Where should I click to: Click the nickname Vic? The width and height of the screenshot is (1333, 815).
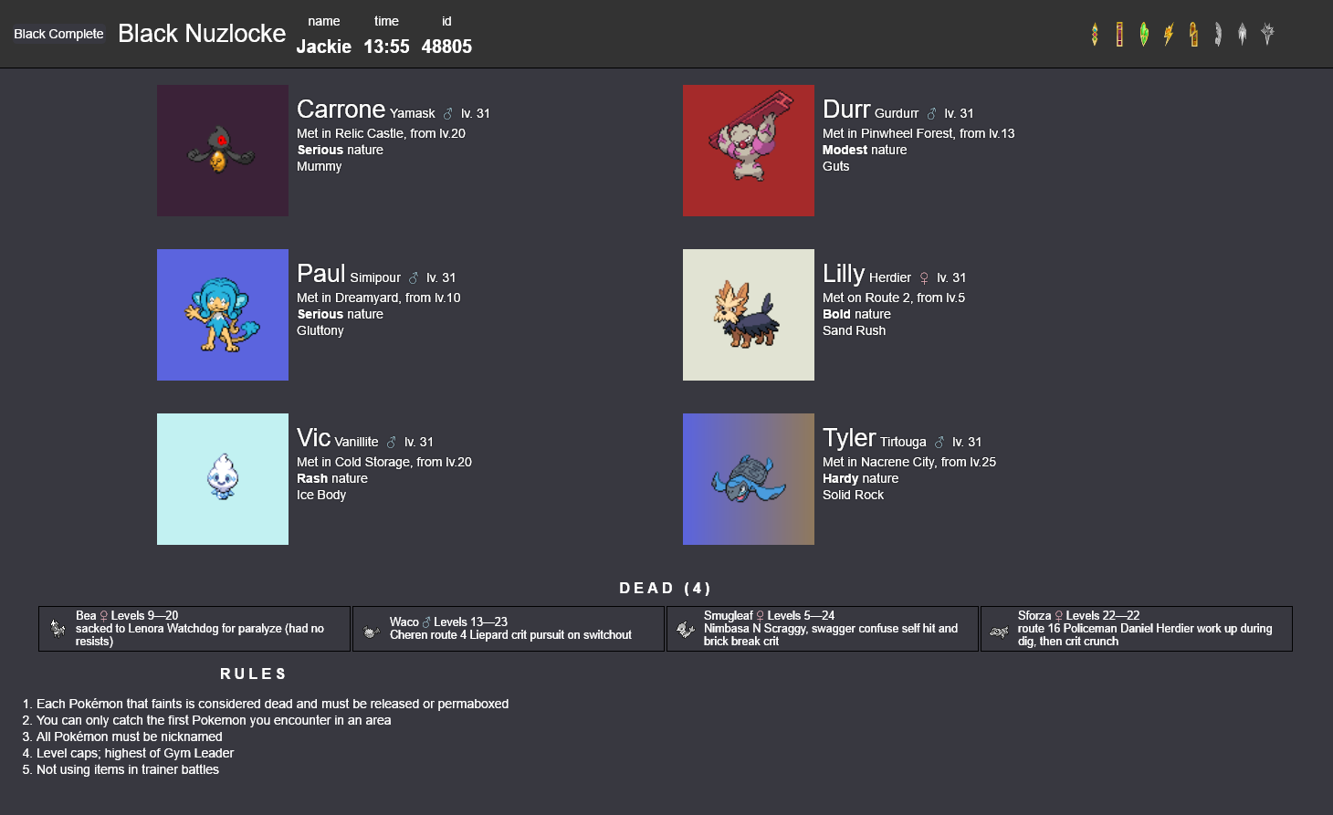[313, 437]
